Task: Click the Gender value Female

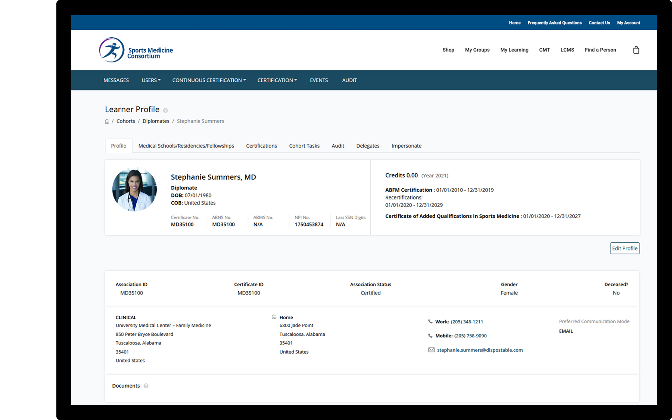Action: pos(509,293)
